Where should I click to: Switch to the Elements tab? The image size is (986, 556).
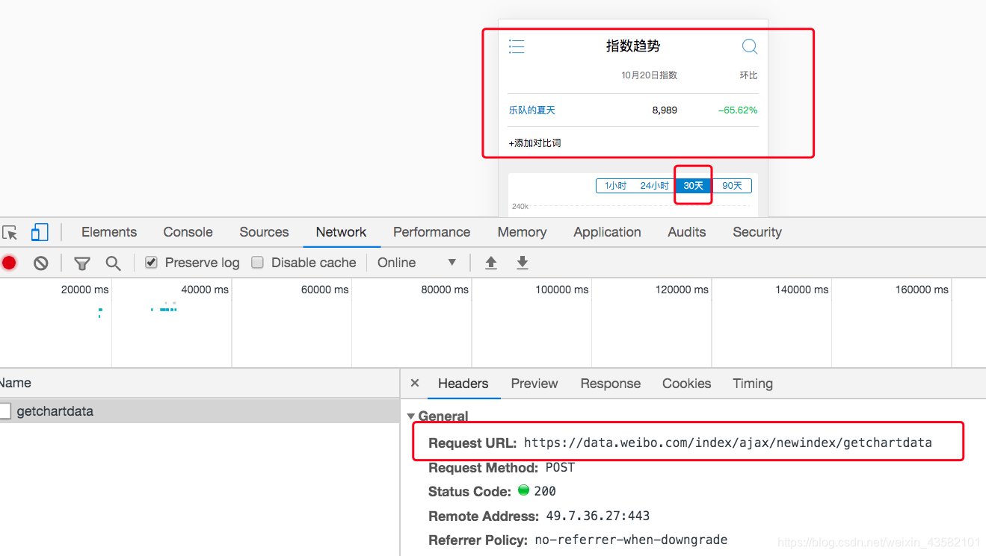(x=109, y=232)
